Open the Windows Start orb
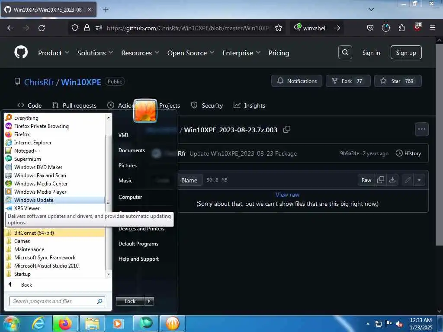This screenshot has height=332, width=443. point(11,323)
